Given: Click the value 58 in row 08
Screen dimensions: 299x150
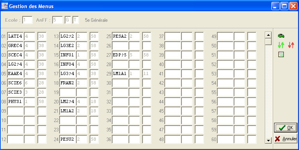Looking at the screenshot, I should coord(42,102).
